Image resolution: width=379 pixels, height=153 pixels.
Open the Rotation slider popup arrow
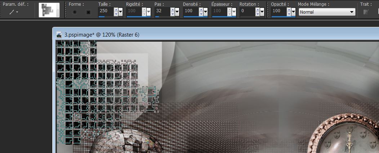(262, 11)
